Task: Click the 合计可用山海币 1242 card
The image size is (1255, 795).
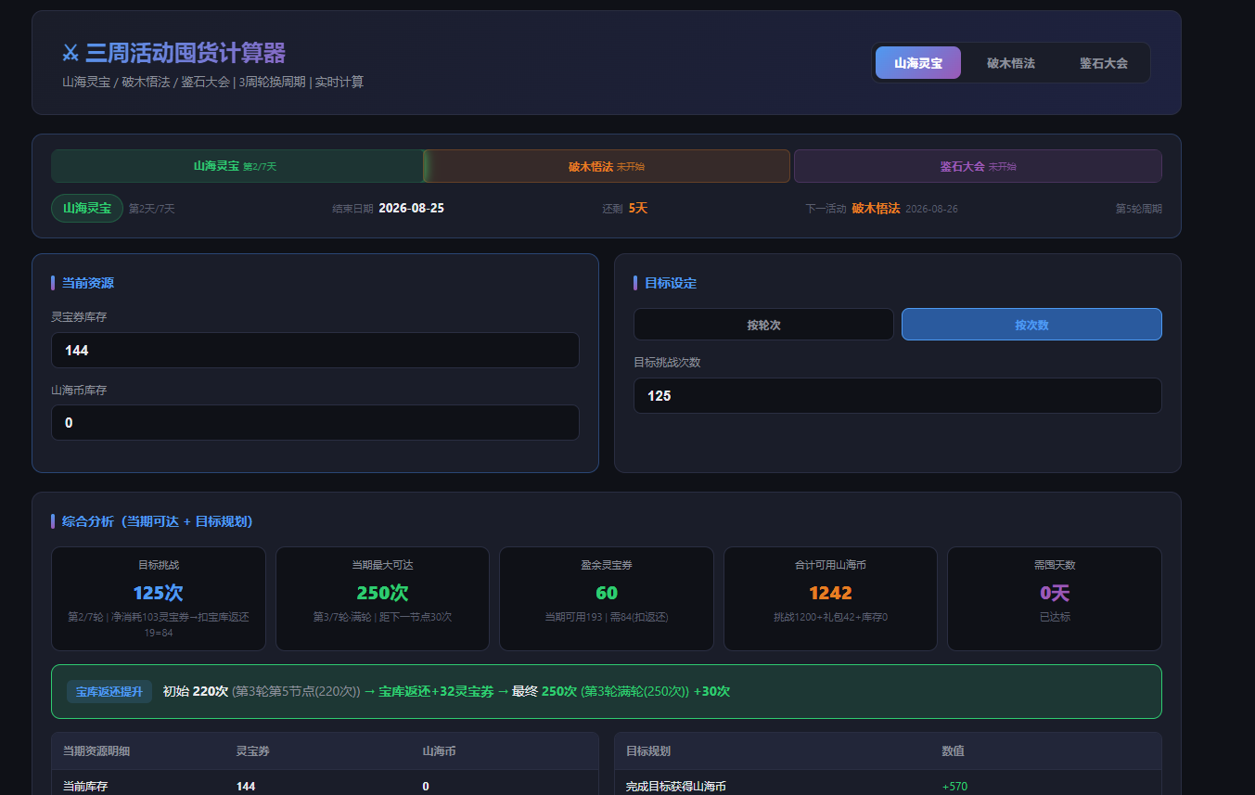Action: 830,598
